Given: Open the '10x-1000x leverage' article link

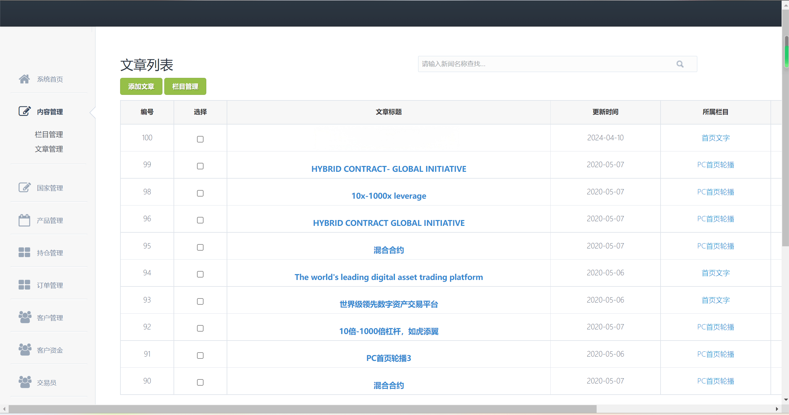Looking at the screenshot, I should [x=388, y=196].
